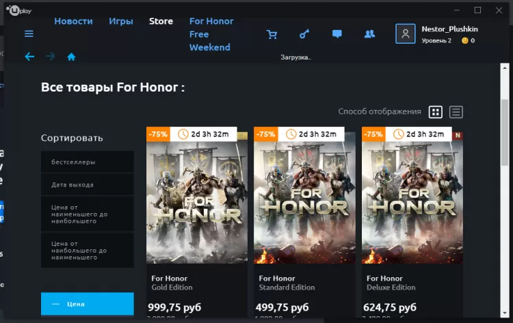Go back with the left arrow
Viewport: 513px width, 323px height.
[29, 57]
